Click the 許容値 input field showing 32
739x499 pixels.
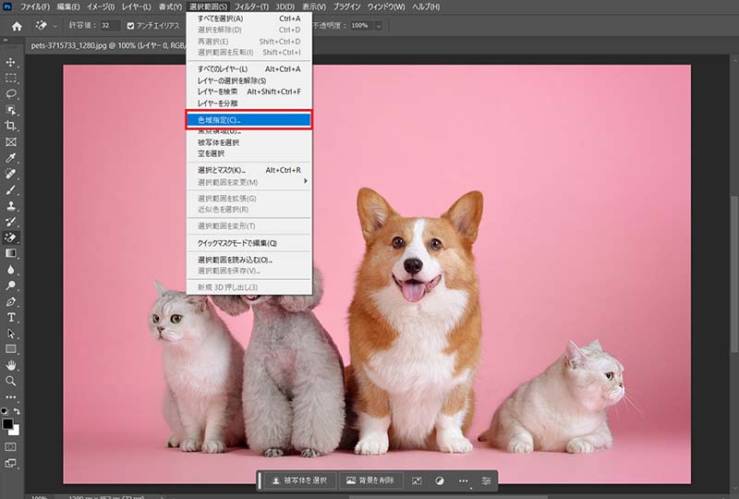pyautogui.click(x=110, y=26)
